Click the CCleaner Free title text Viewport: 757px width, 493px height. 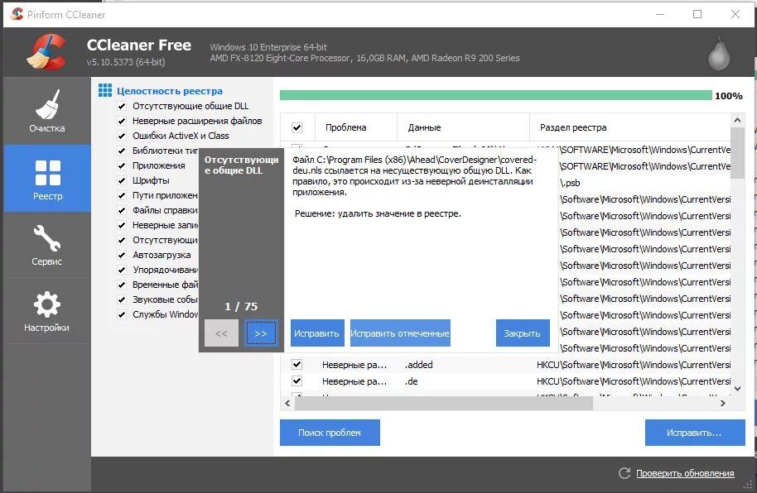point(139,45)
